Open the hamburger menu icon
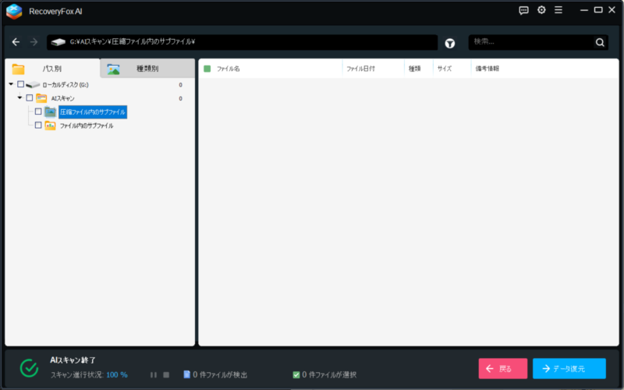The image size is (624, 390). click(x=558, y=10)
